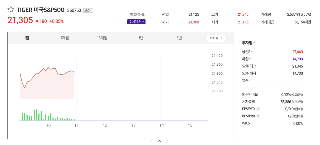
Task: Click the ▲180 price change indicator
Action: click(x=41, y=21)
